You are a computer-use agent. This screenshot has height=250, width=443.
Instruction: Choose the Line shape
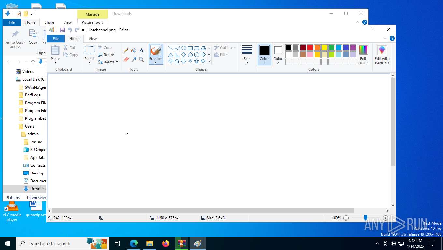pyautogui.click(x=171, y=48)
